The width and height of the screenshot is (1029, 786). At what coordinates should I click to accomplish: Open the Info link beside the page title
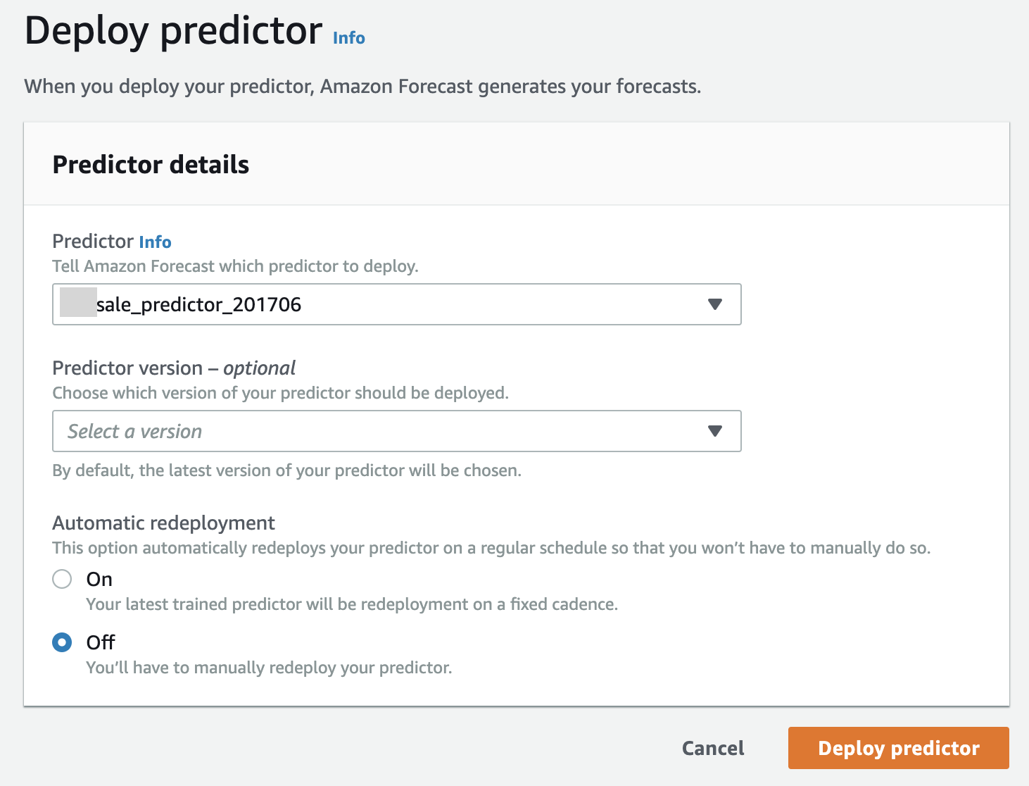(x=348, y=38)
